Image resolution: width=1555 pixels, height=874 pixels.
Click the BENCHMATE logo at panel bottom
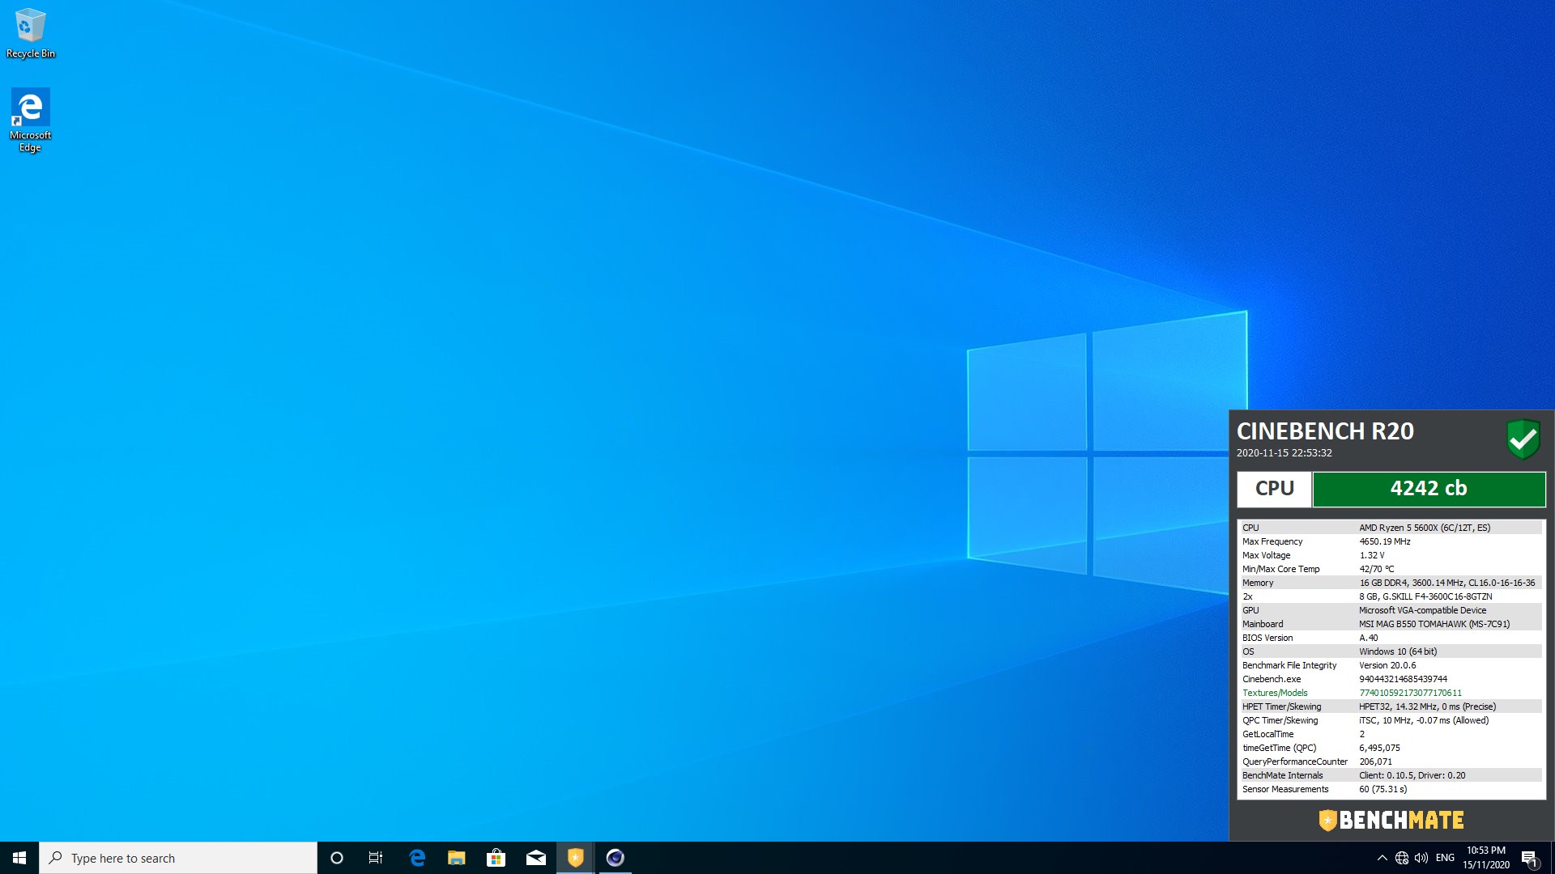click(1391, 821)
